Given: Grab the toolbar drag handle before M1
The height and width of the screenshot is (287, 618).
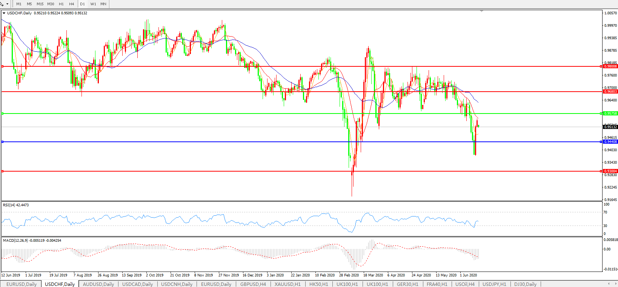Looking at the screenshot, I should [x=13, y=4].
